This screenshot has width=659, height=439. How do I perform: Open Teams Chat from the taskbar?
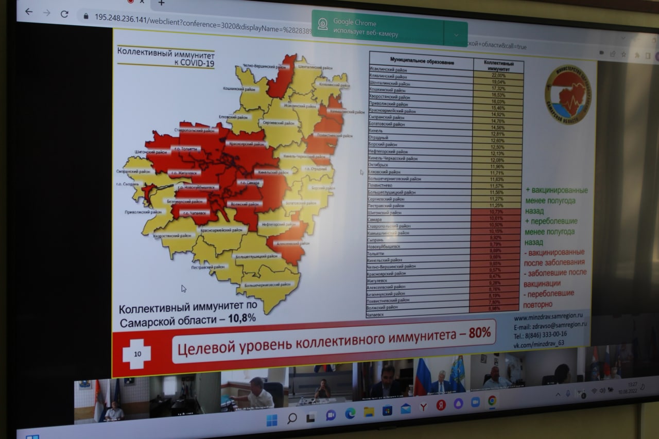(331, 415)
